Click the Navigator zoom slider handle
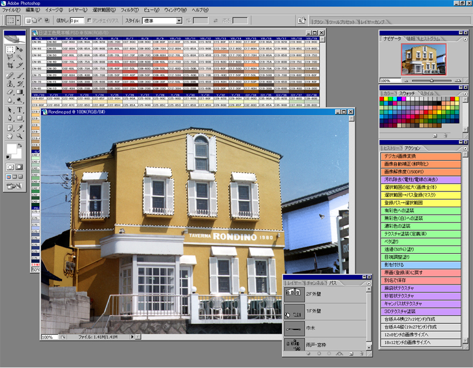 [432, 80]
